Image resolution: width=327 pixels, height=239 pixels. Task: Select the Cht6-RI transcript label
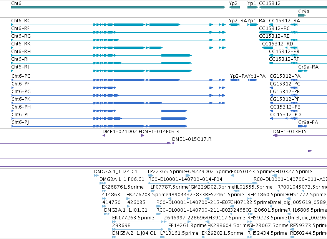[x=20, y=59]
